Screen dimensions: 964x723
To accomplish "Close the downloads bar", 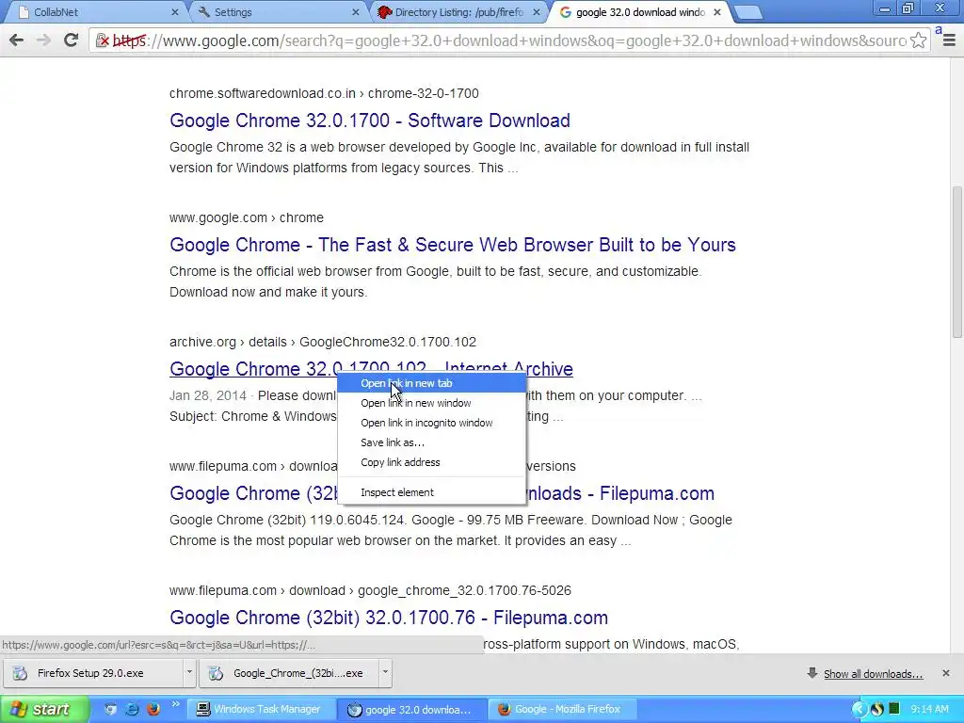I will (945, 673).
